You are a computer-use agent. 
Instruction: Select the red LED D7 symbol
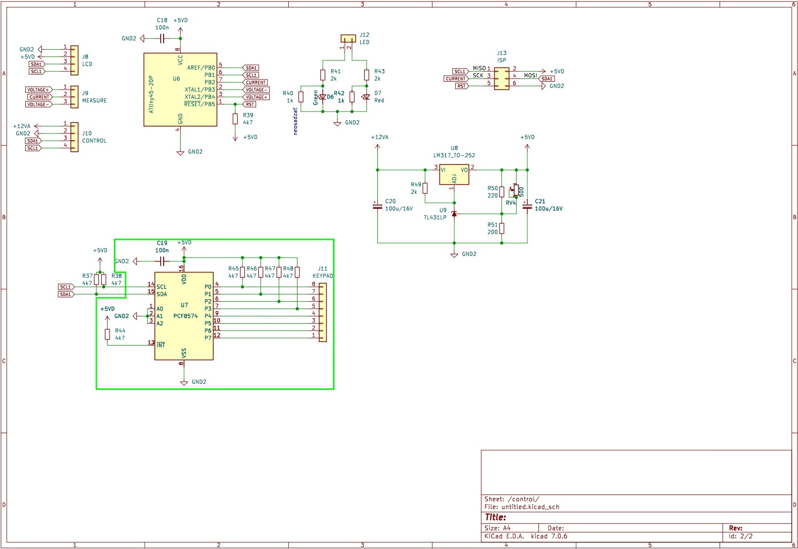coord(366,97)
